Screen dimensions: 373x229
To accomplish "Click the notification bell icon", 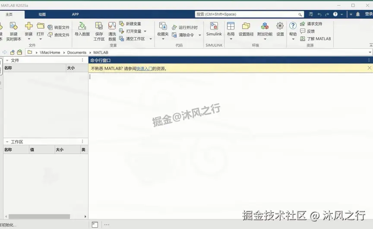I will [358, 14].
